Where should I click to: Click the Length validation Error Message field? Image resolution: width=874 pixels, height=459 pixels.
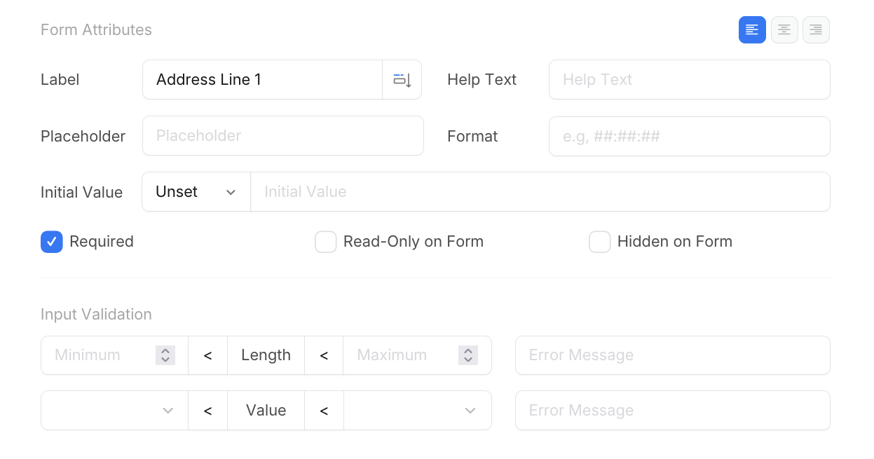(x=672, y=355)
